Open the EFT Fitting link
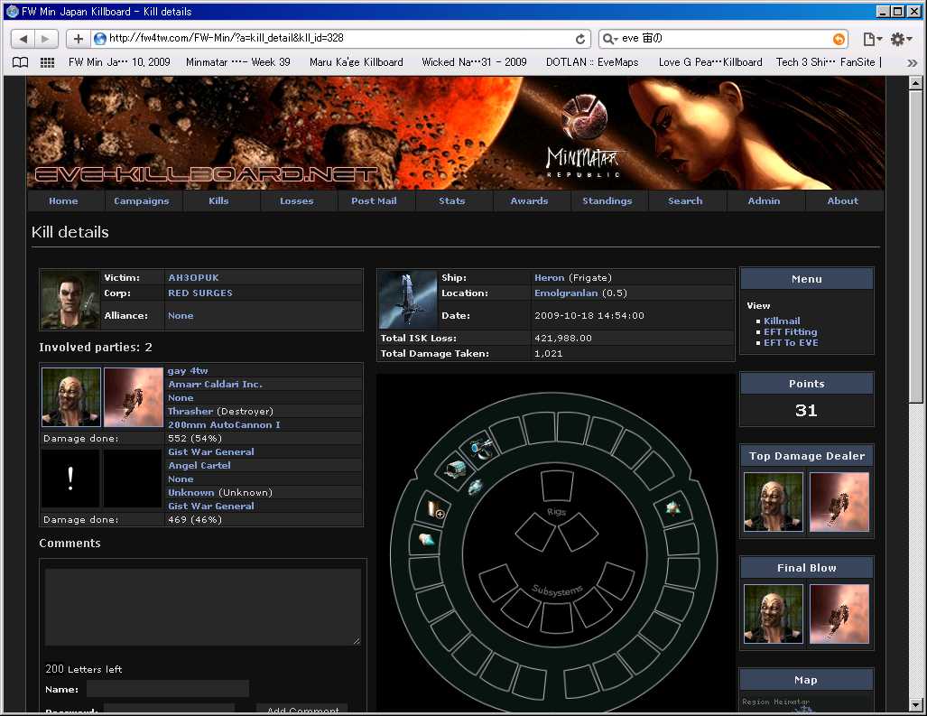 pos(791,332)
